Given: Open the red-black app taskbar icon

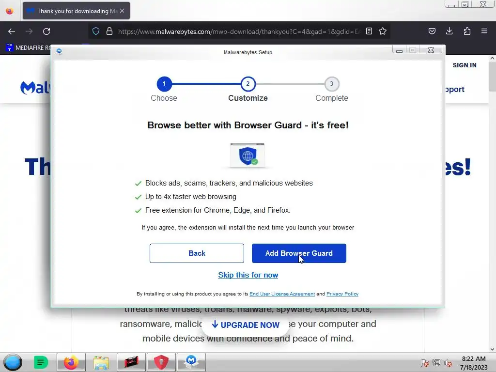Looking at the screenshot, I should [x=131, y=362].
